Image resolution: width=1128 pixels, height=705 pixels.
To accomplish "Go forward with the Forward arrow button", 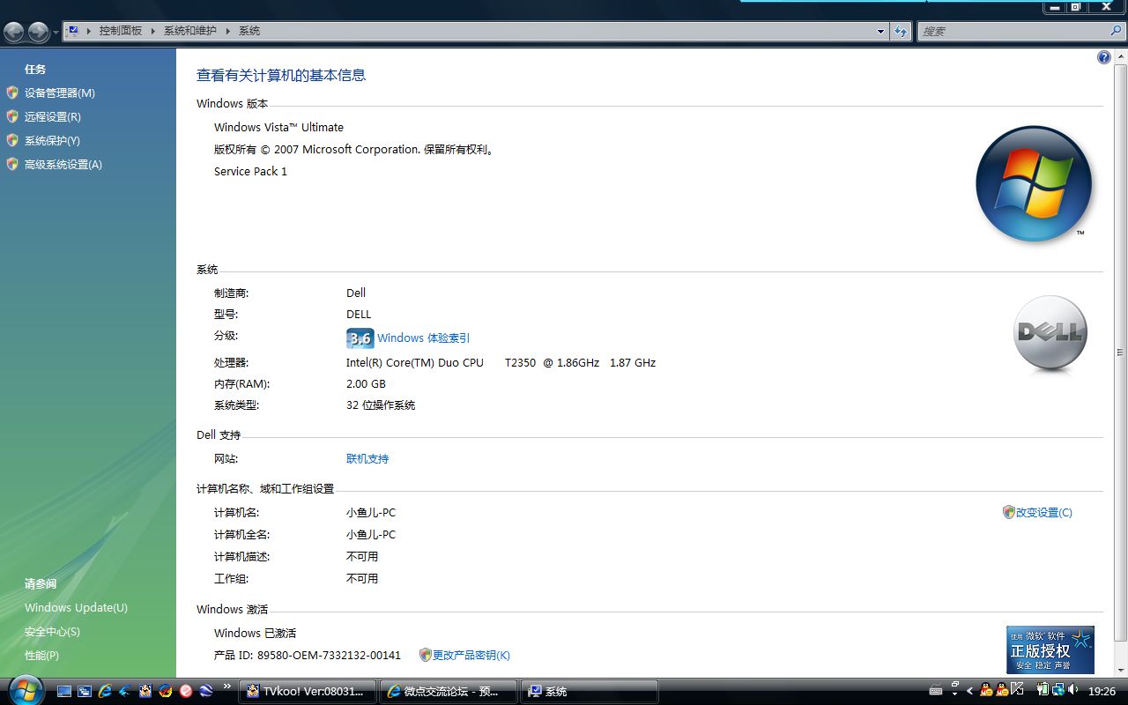I will (x=38, y=32).
